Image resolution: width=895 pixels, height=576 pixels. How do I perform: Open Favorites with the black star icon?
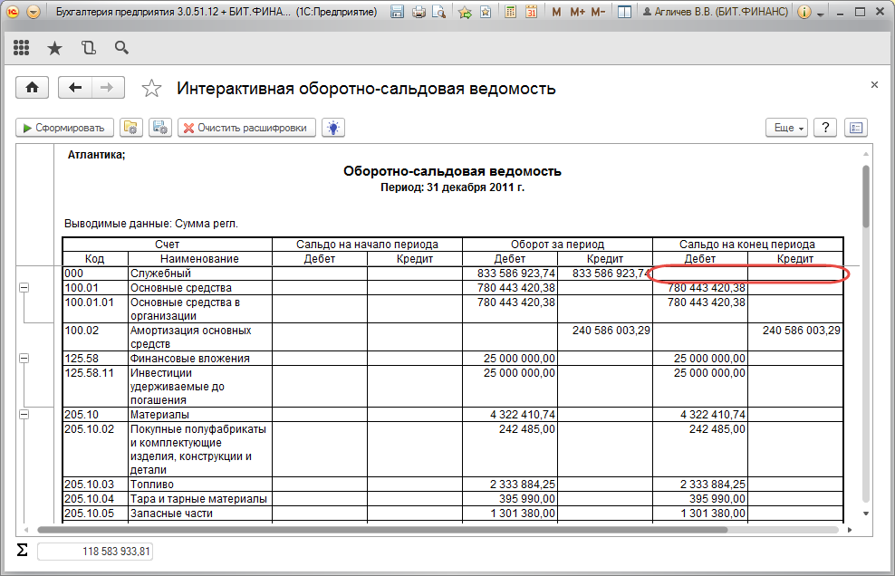coord(54,48)
